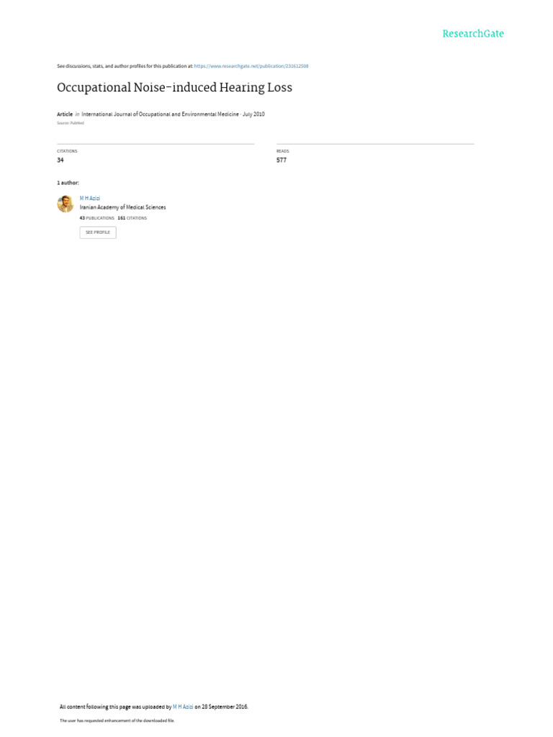Open the M H Azizi uploader link at bottom
Screen dimensions: 553x737
183,707
